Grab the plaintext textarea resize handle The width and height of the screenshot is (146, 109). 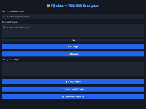click(x=144, y=36)
